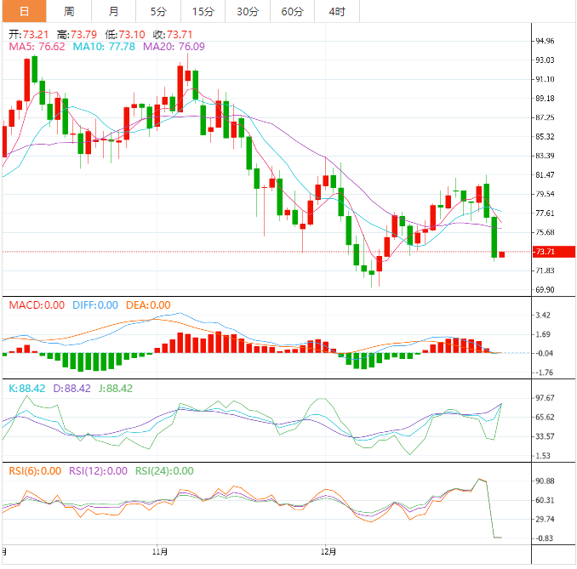577x569 pixels.
Task: Choose the 30分 interval tab
Action: point(248,11)
